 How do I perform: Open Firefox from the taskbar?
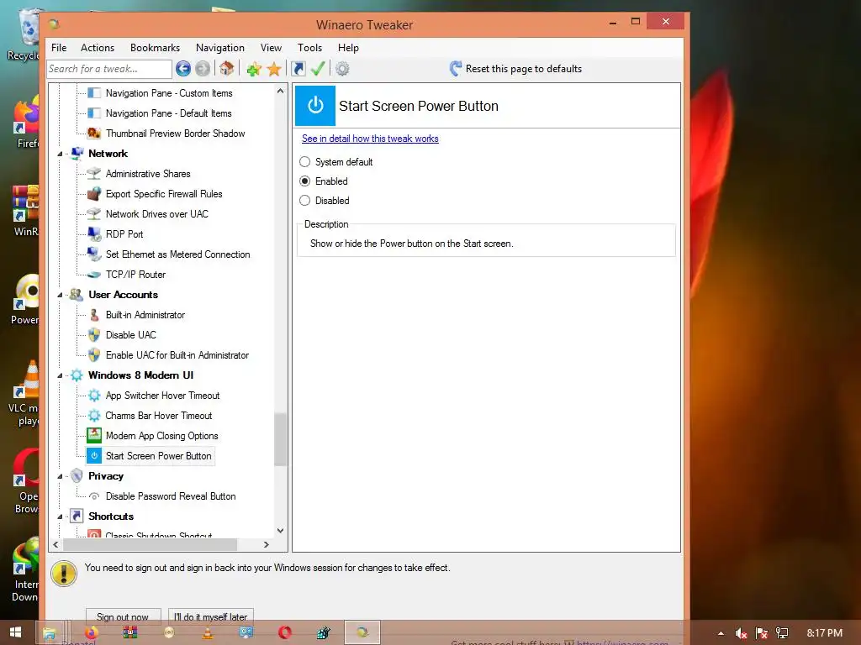[x=91, y=632]
